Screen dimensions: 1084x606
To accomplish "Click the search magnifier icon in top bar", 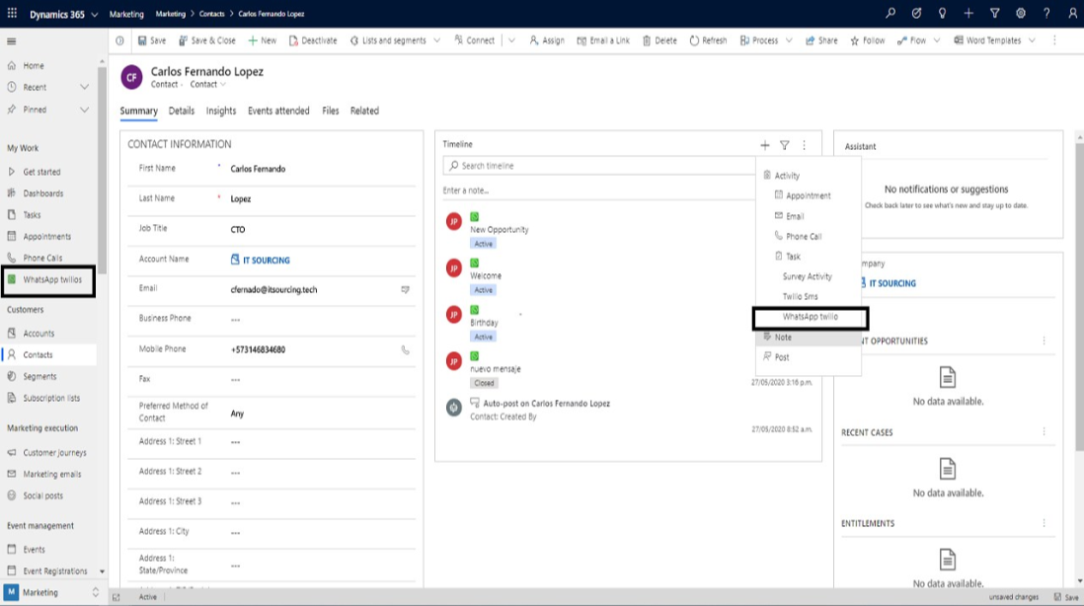I will coord(890,13).
